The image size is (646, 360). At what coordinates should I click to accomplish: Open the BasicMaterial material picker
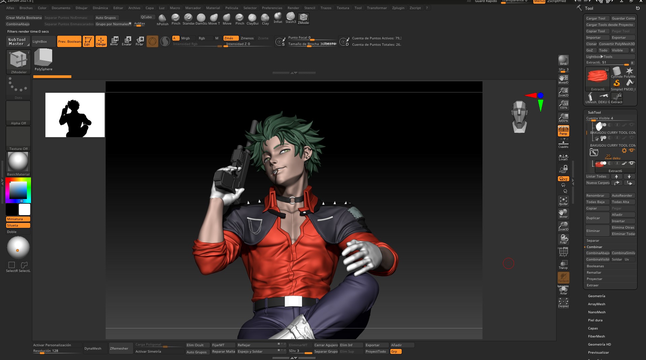click(19, 164)
